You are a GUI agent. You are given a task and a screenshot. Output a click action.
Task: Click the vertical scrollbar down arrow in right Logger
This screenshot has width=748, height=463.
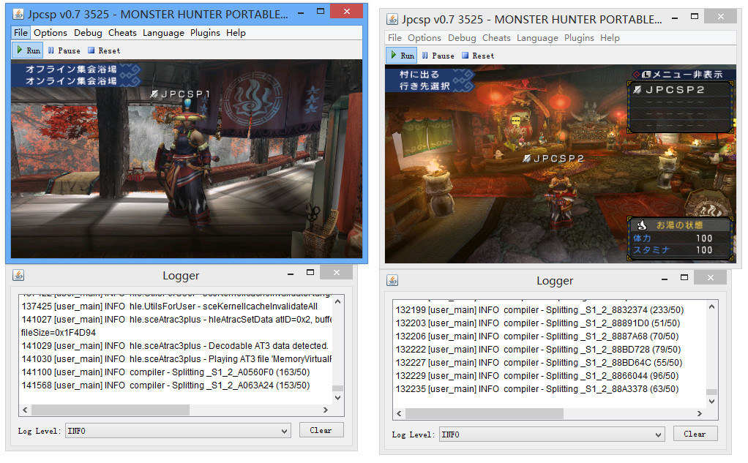click(711, 402)
